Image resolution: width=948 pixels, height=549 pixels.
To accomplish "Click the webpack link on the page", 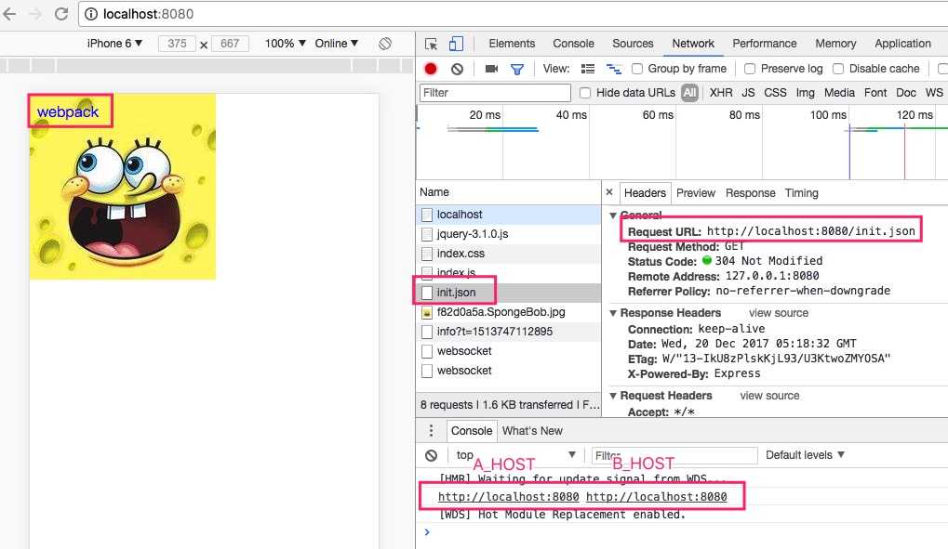I will (68, 111).
